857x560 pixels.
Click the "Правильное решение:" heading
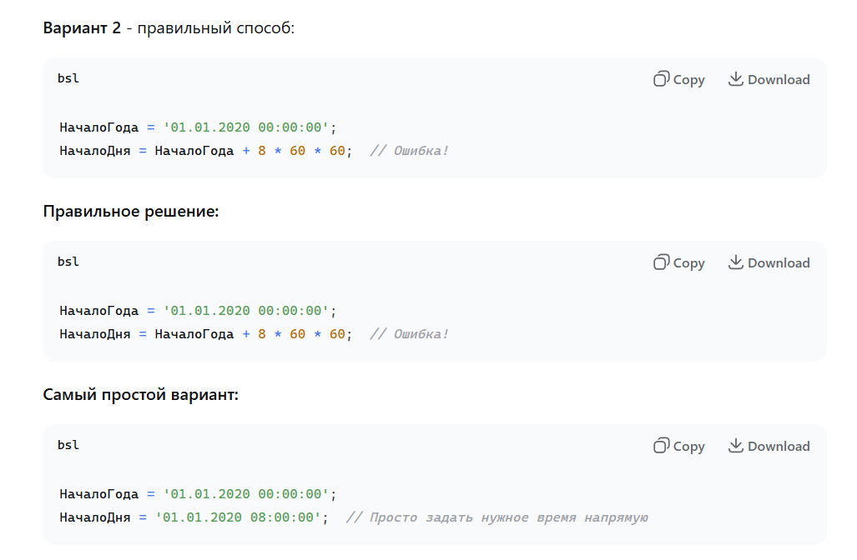click(130, 211)
